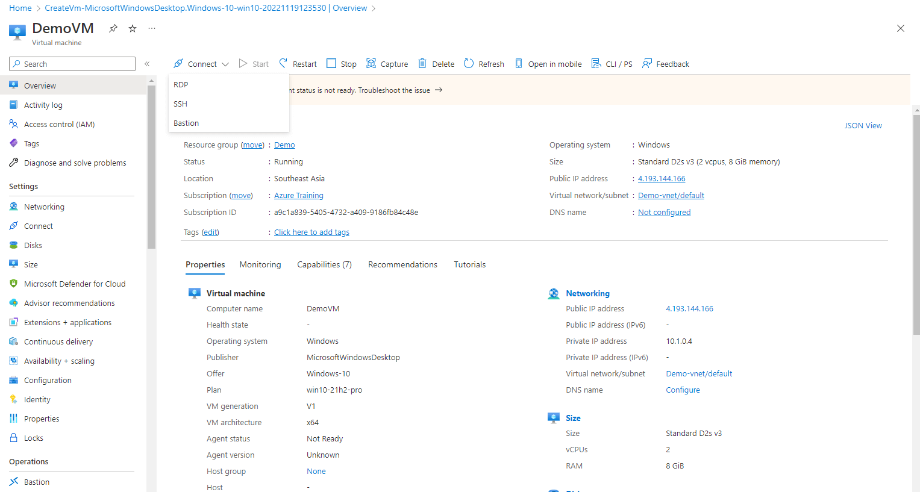Screen dimensions: 920x492
Task: Capture the VM image
Action: click(x=387, y=64)
